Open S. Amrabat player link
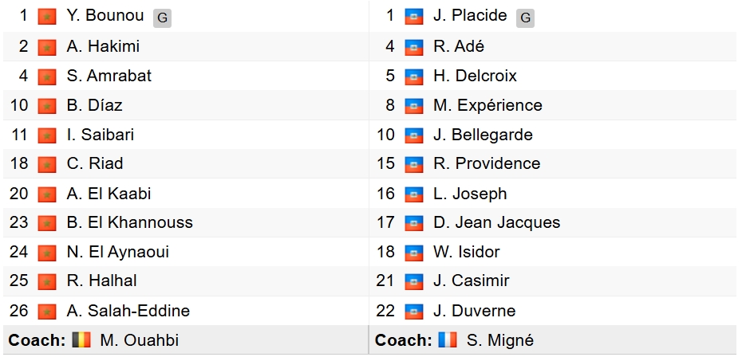 click(109, 76)
